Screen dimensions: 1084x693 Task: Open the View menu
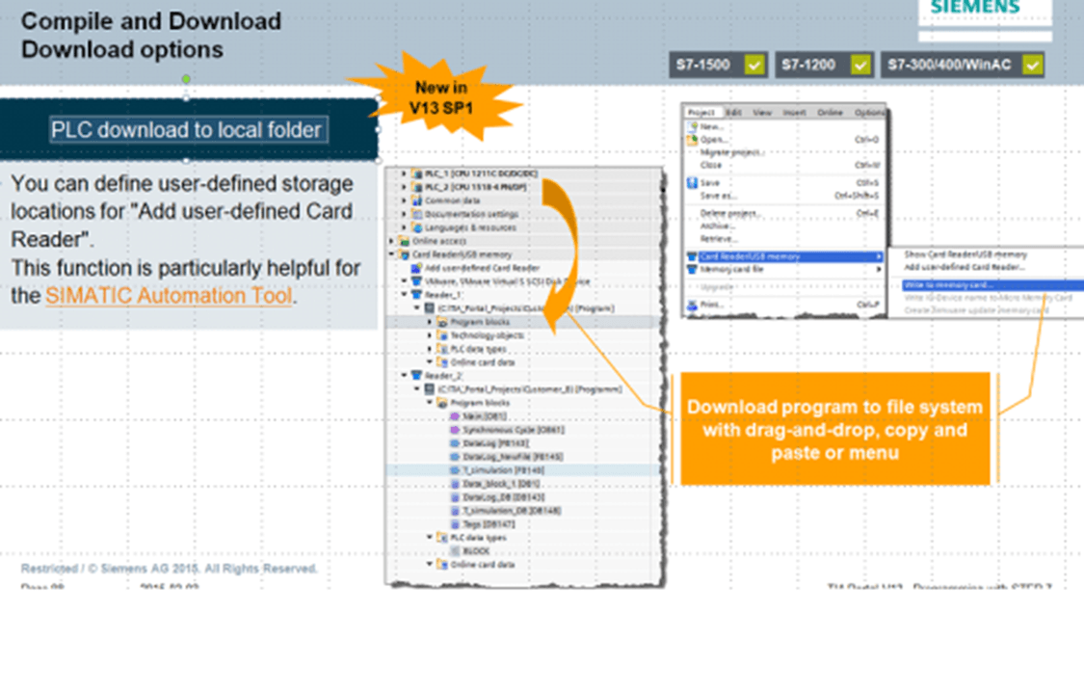(x=762, y=112)
